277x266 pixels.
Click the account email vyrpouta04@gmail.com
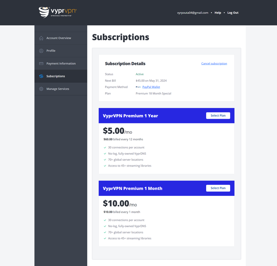point(193,13)
